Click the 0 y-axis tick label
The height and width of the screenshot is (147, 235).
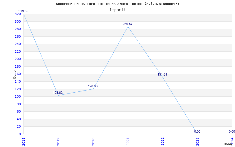tap(20, 134)
